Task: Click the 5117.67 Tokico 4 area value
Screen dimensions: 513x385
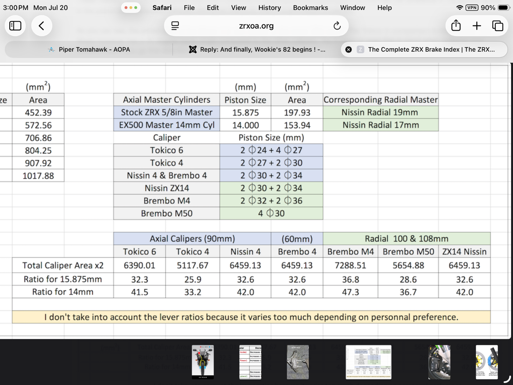Action: click(x=193, y=265)
